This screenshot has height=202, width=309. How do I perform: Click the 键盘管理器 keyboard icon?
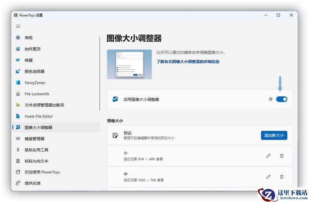[18, 138]
